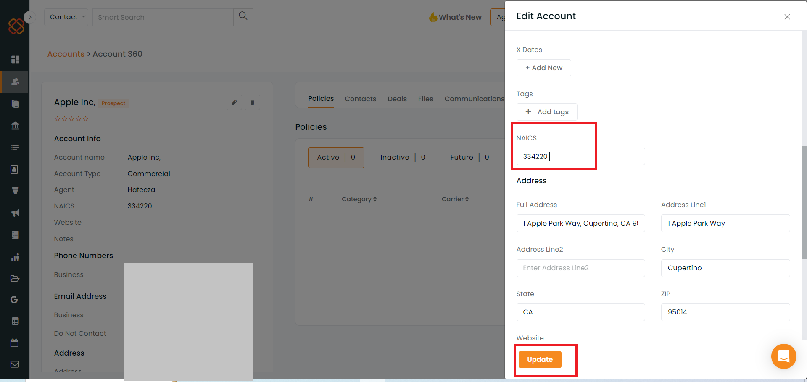Open What's New
This screenshot has width=807, height=382.
[455, 17]
